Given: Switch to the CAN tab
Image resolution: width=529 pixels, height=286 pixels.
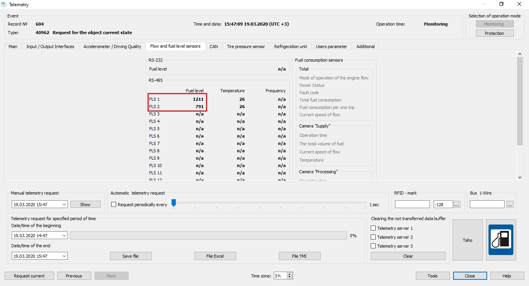Looking at the screenshot, I should click(214, 46).
